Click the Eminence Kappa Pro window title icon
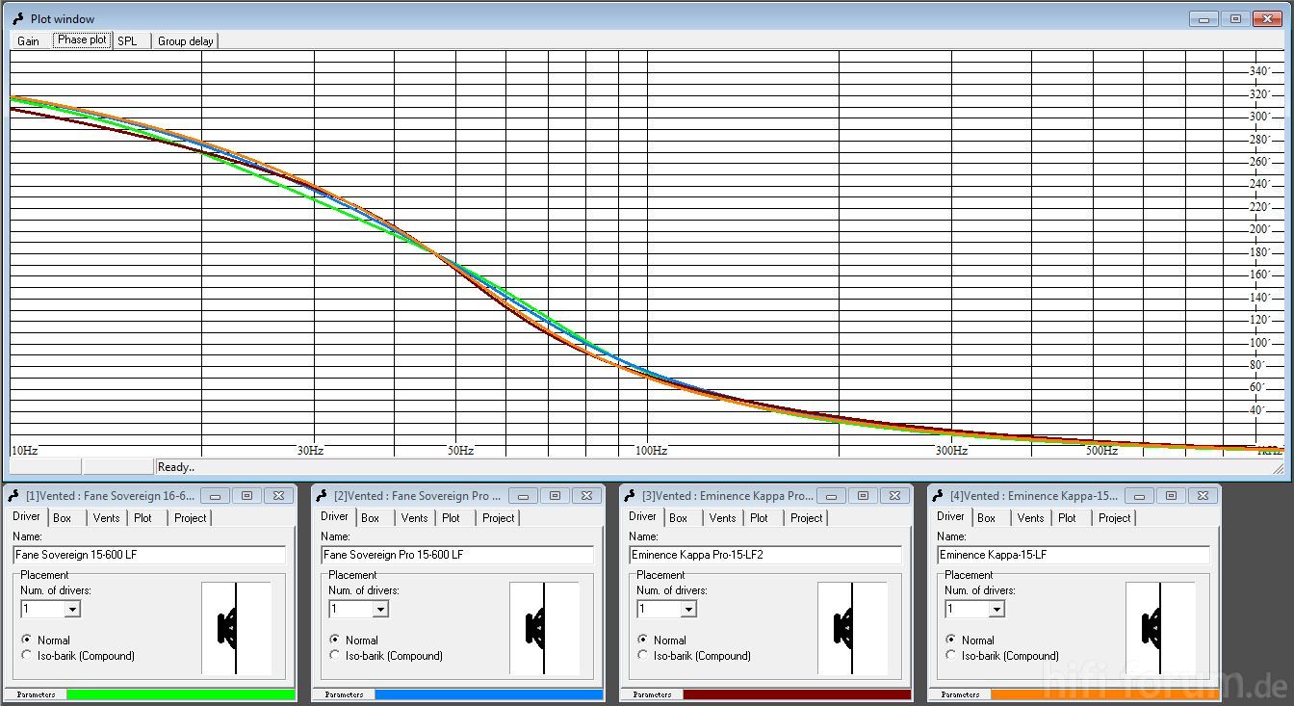The width and height of the screenshot is (1294, 706). pyautogui.click(x=631, y=496)
